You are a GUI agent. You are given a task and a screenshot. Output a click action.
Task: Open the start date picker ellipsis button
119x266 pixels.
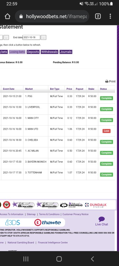(x=6, y=38)
